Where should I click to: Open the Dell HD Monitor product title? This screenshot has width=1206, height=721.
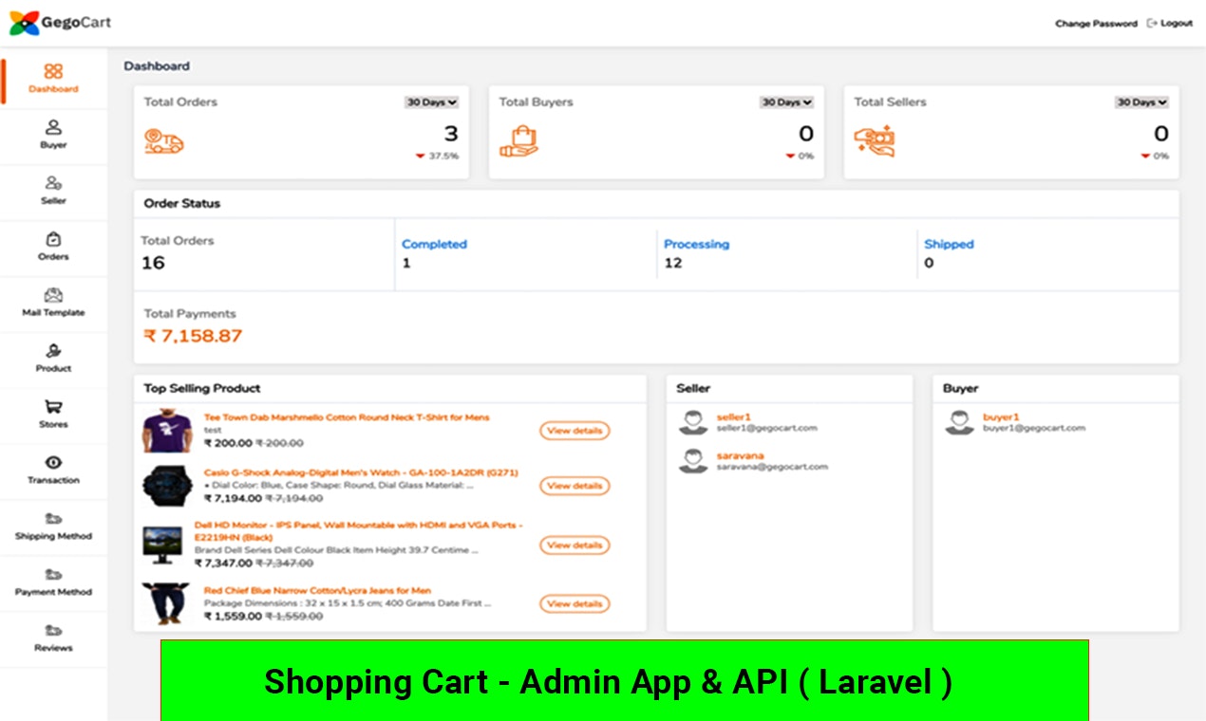click(358, 530)
